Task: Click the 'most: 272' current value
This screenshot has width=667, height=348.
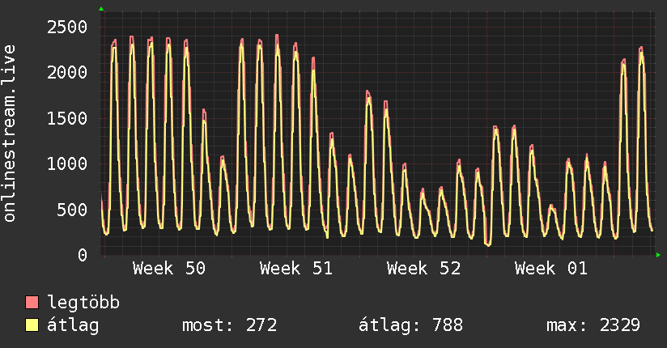Action: coord(230,325)
